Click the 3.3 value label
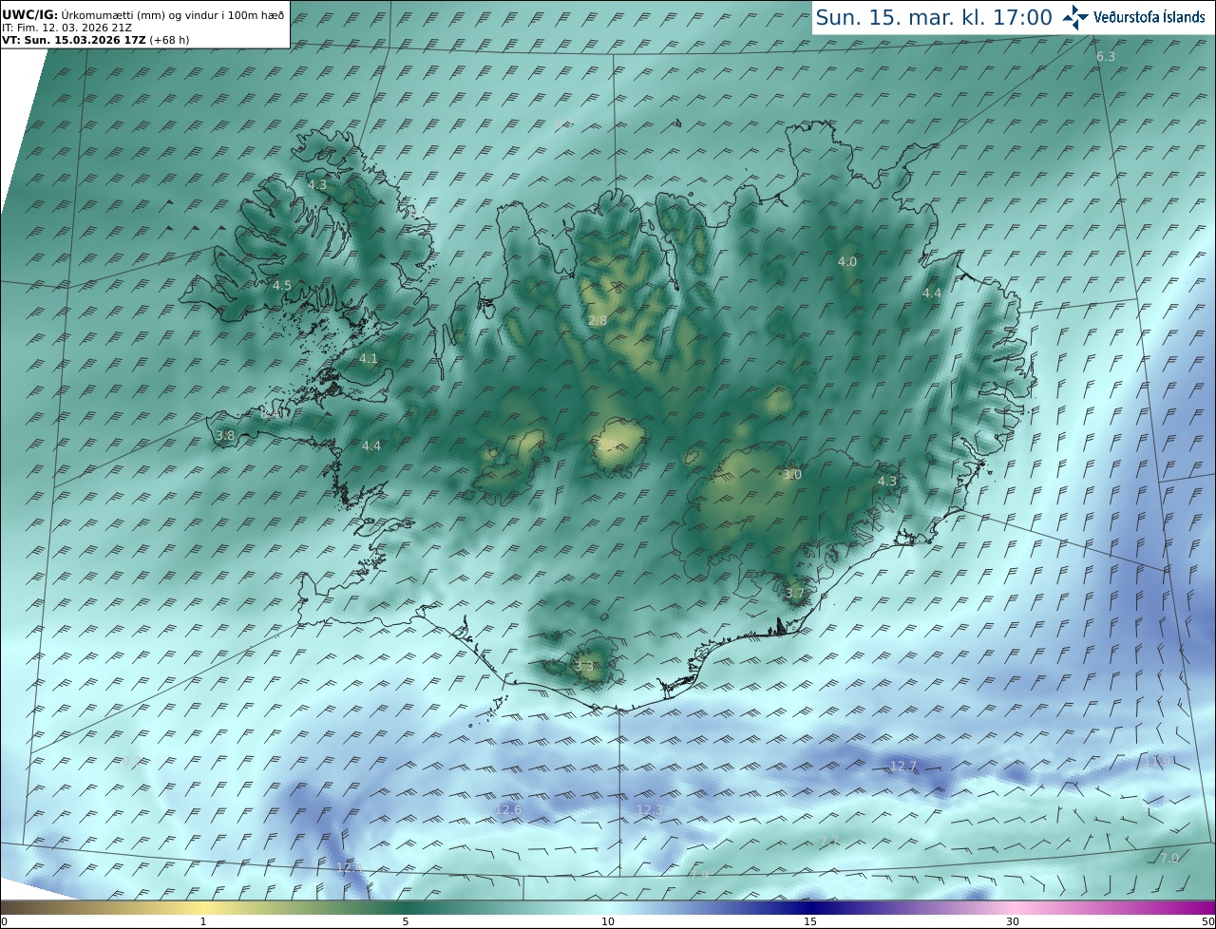This screenshot has width=1216, height=929. pyautogui.click(x=584, y=667)
